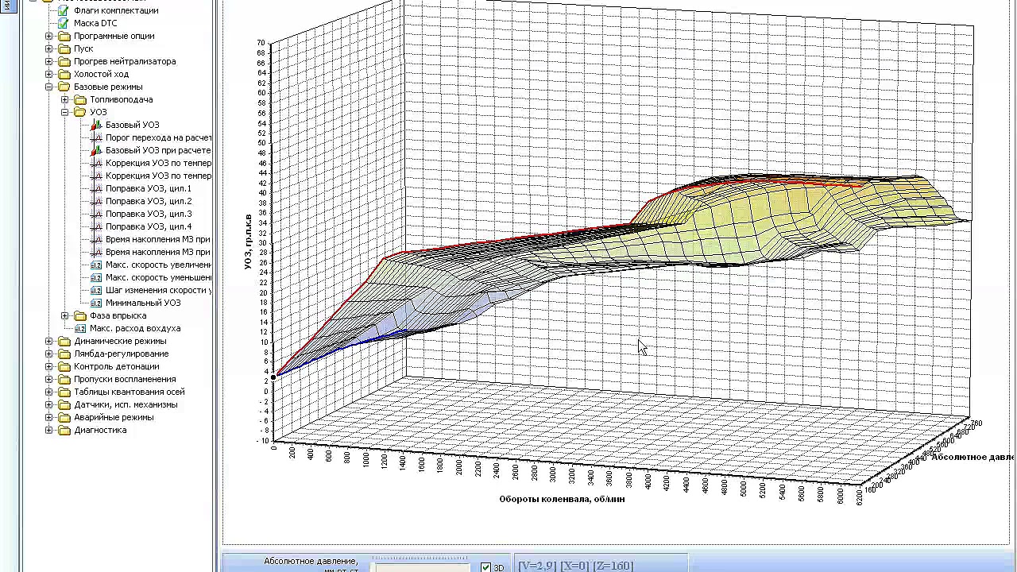Click the graph icon for Поправка УОЗ, цил.2

coord(96,201)
